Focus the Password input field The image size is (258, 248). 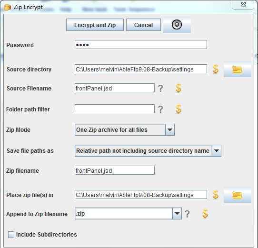[x=141, y=45]
